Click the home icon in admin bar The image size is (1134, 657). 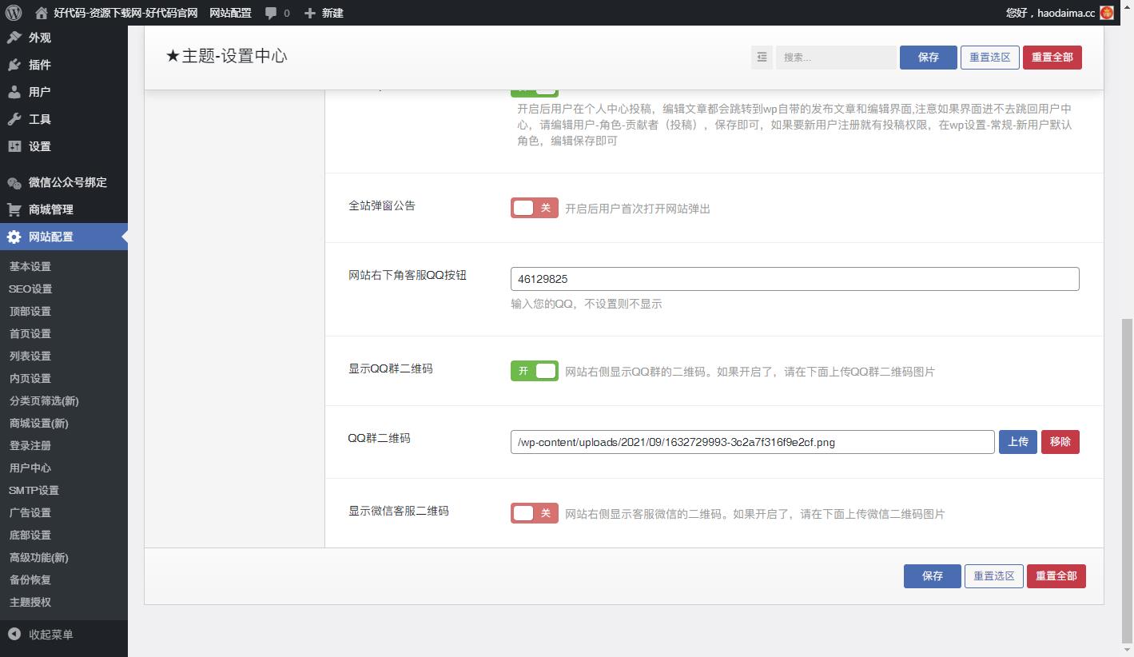[42, 13]
